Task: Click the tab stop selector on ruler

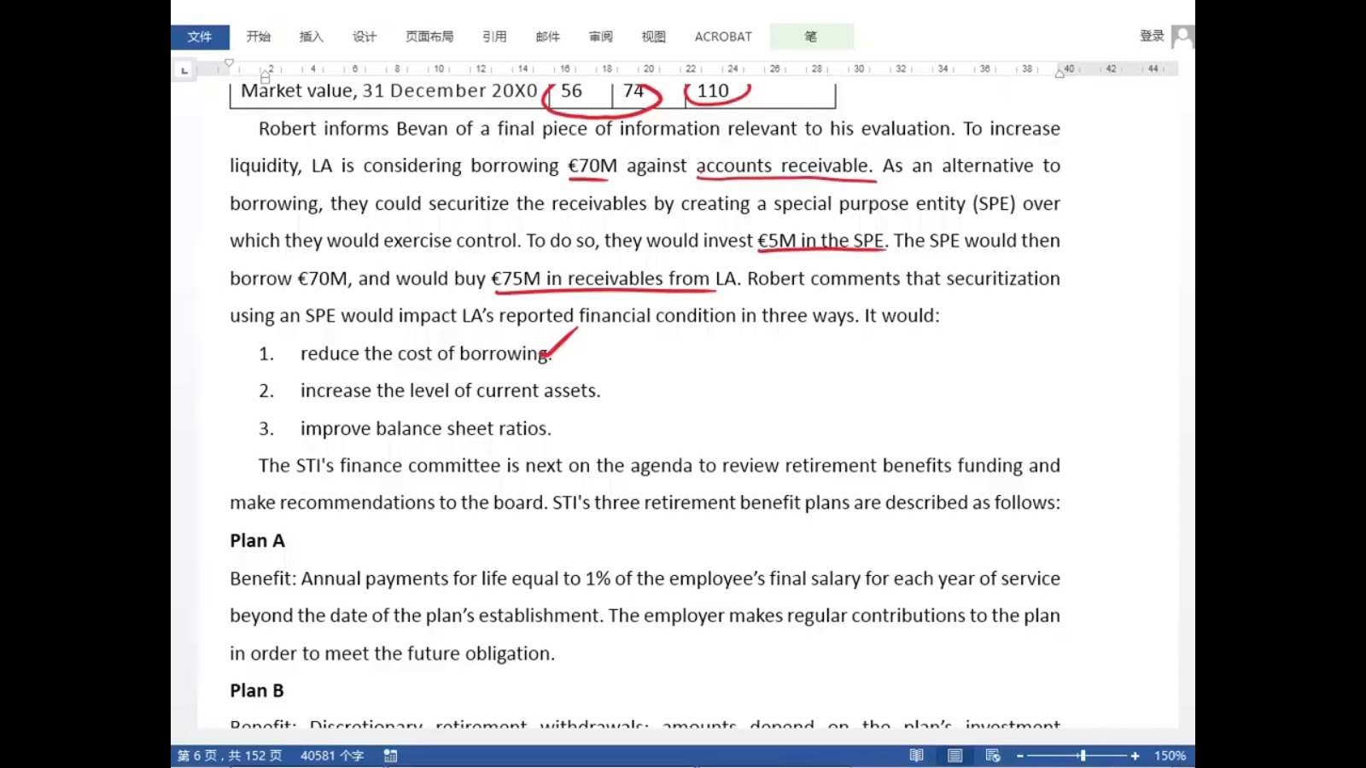Action: tap(184, 70)
